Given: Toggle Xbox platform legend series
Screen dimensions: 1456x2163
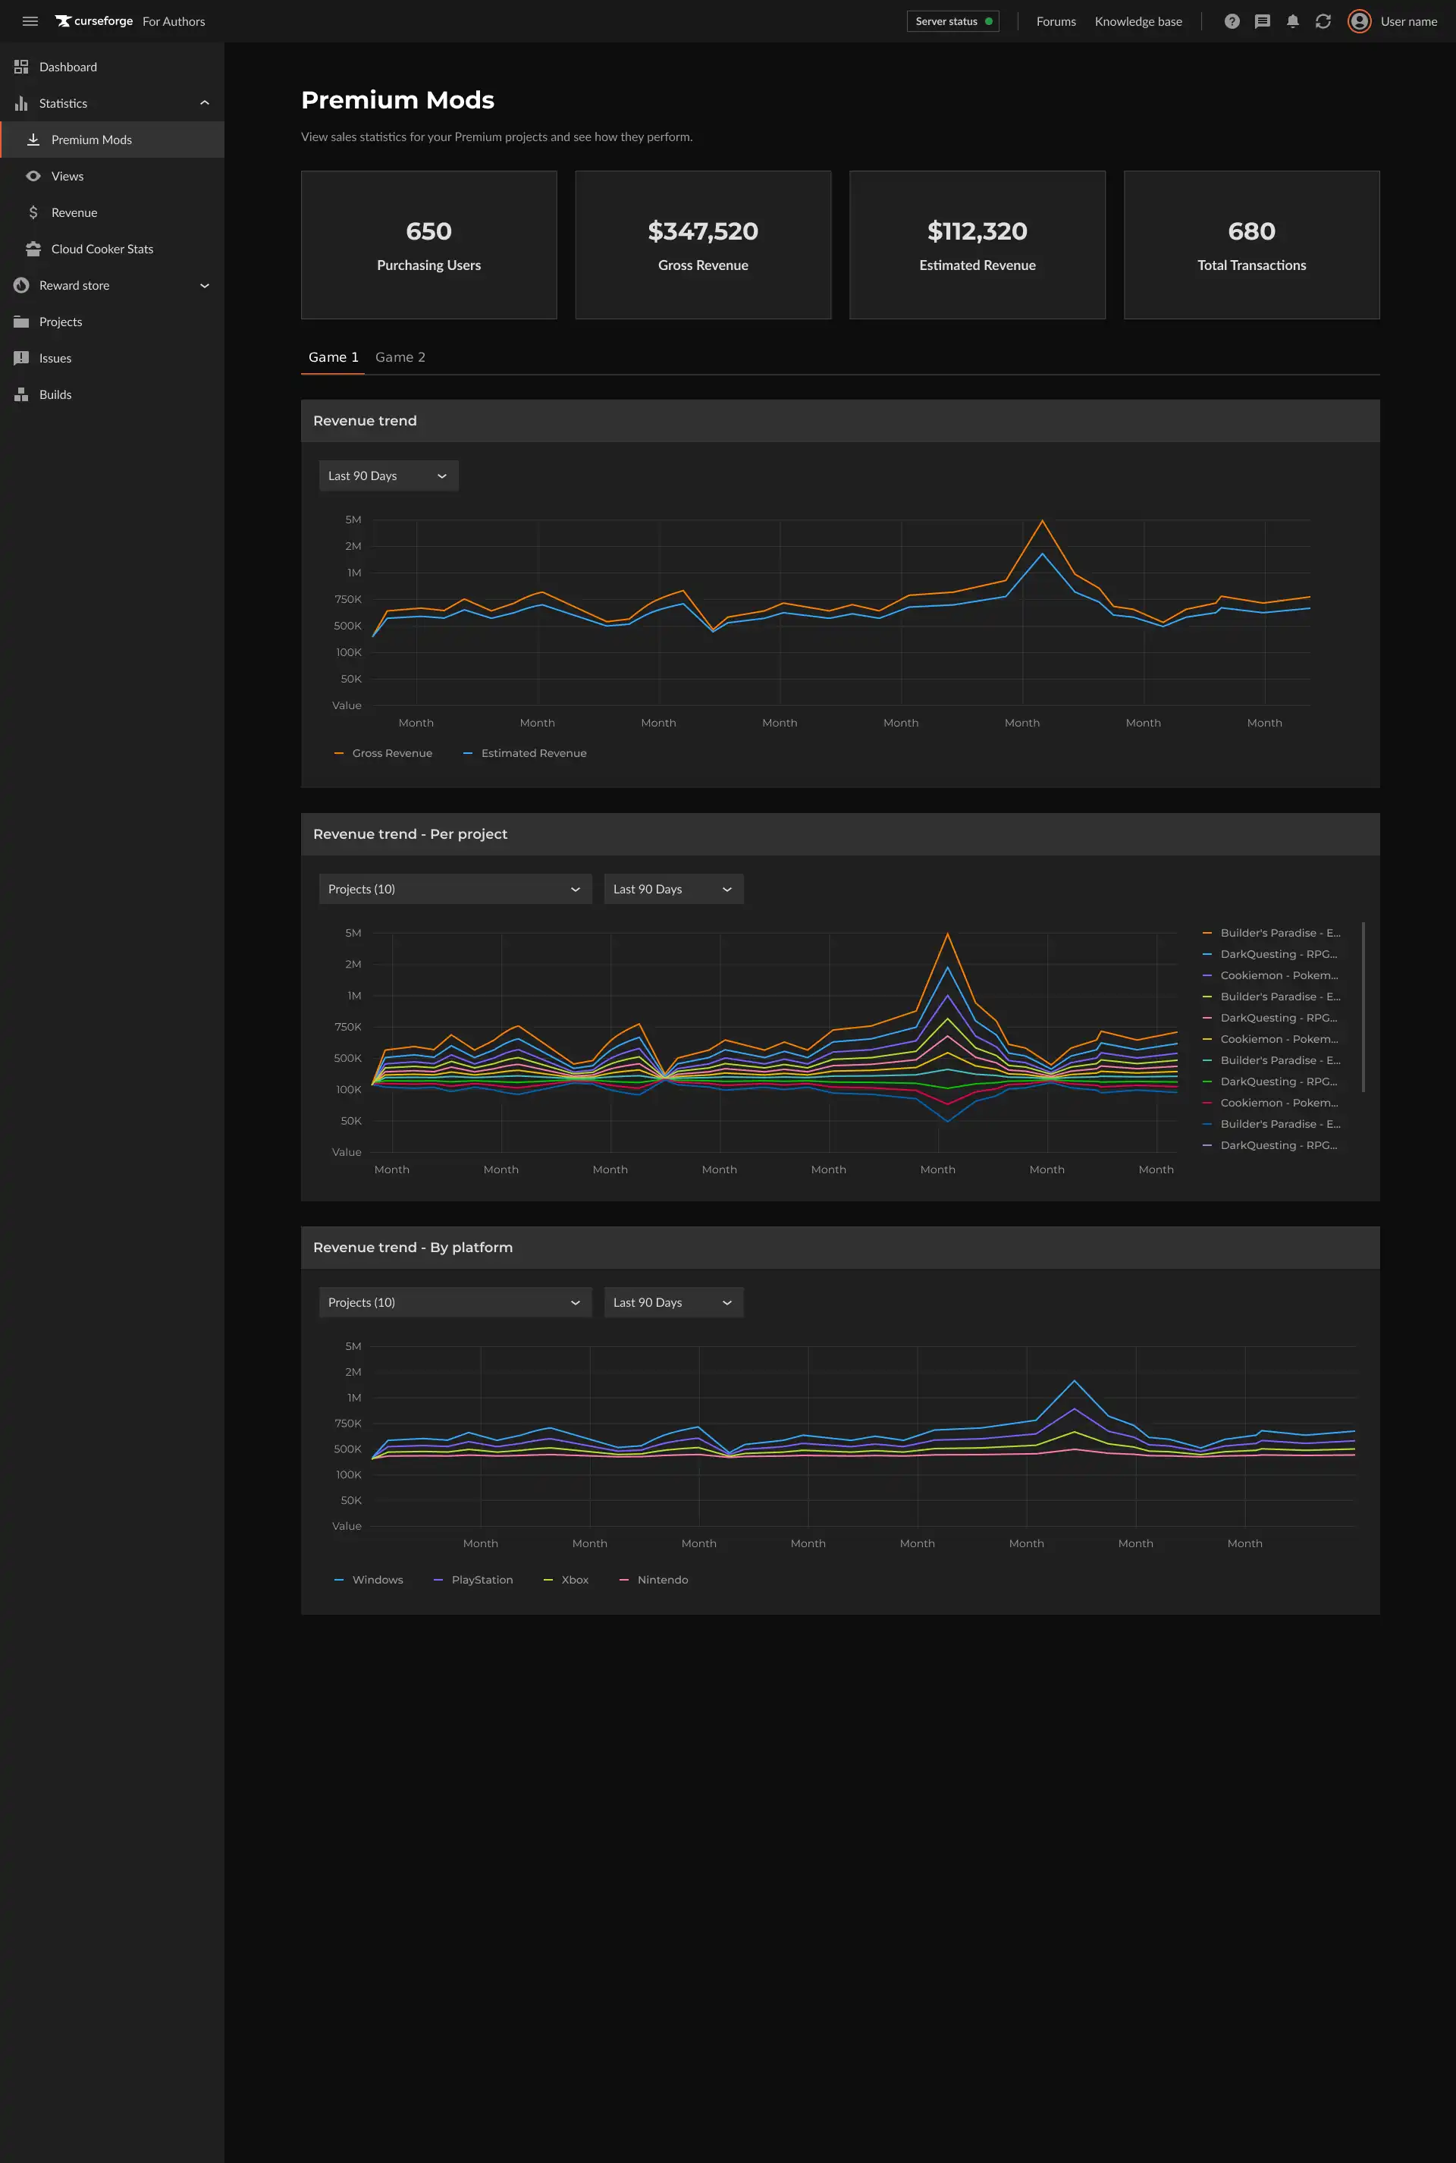Looking at the screenshot, I should tap(566, 1580).
